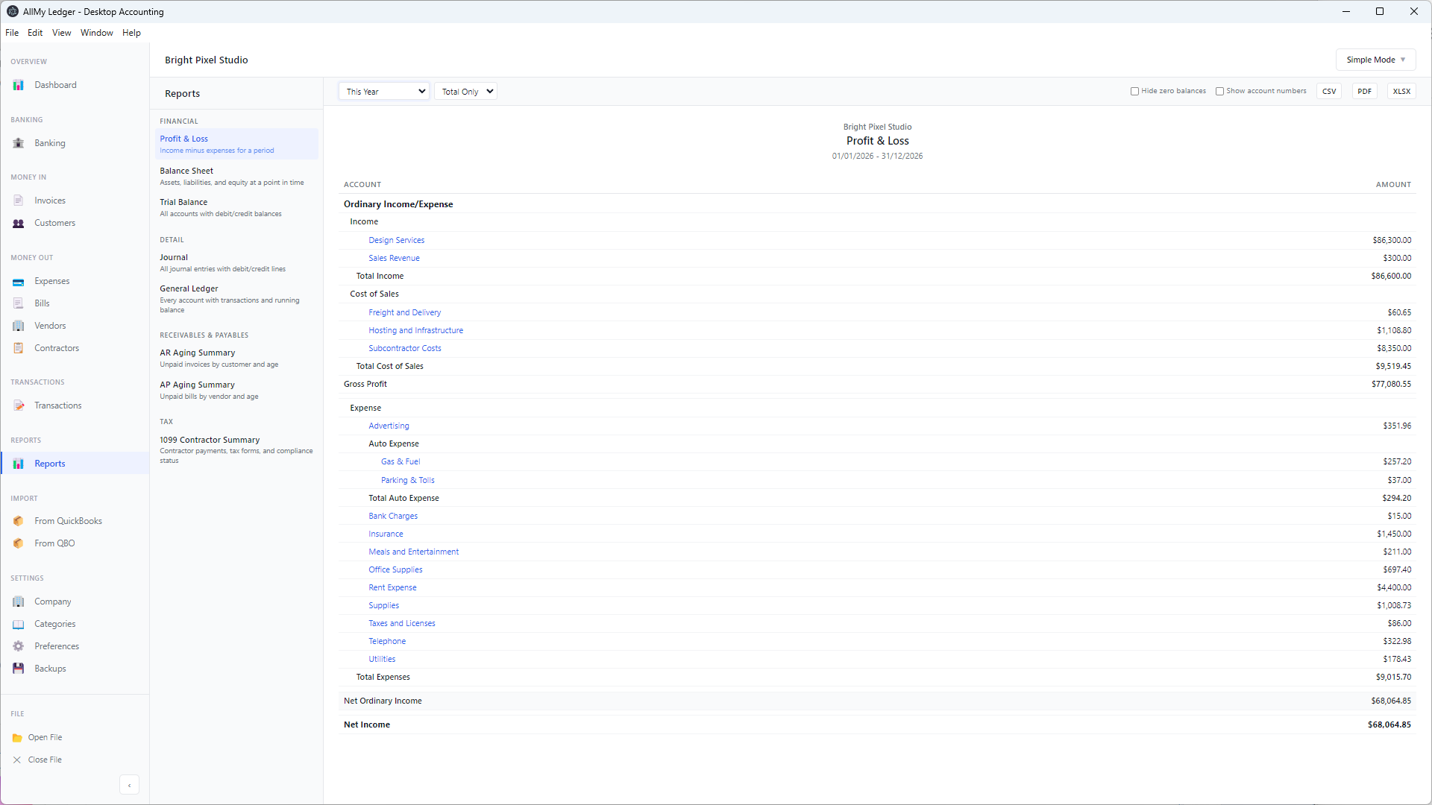
Task: Expand the Total Only columns dropdown
Action: coord(466,92)
